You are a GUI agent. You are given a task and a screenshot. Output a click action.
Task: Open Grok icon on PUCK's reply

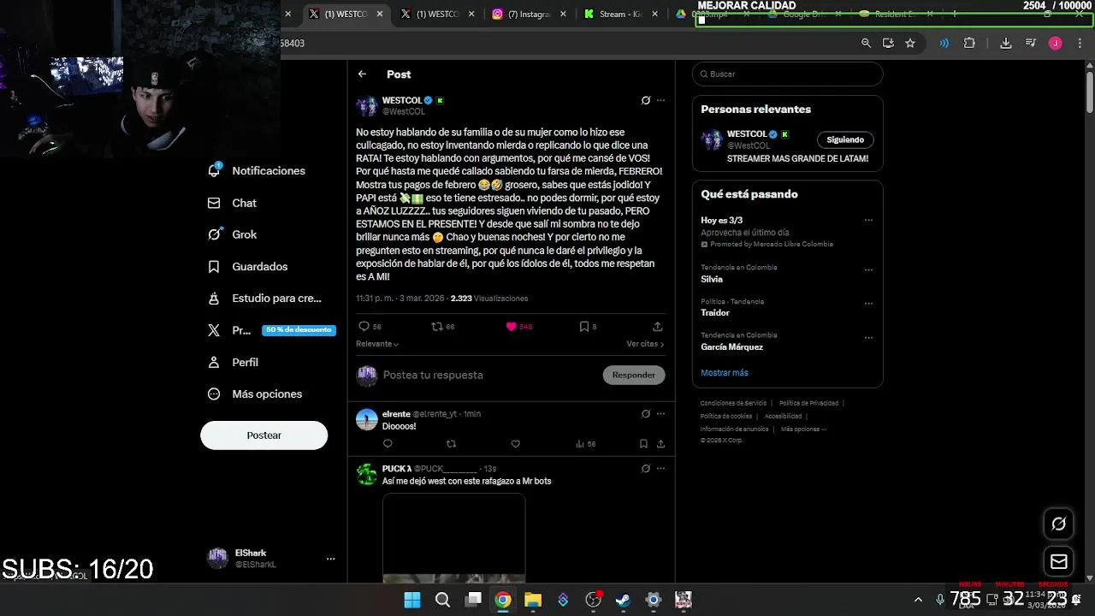coord(645,468)
